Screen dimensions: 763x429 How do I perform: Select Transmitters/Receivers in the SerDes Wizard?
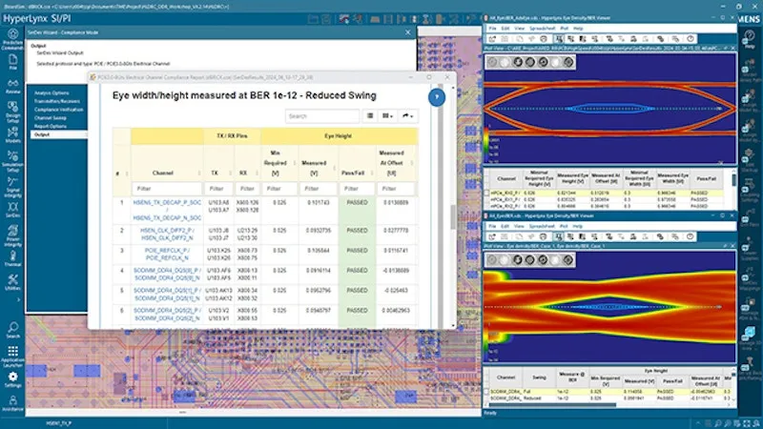pyautogui.click(x=57, y=101)
